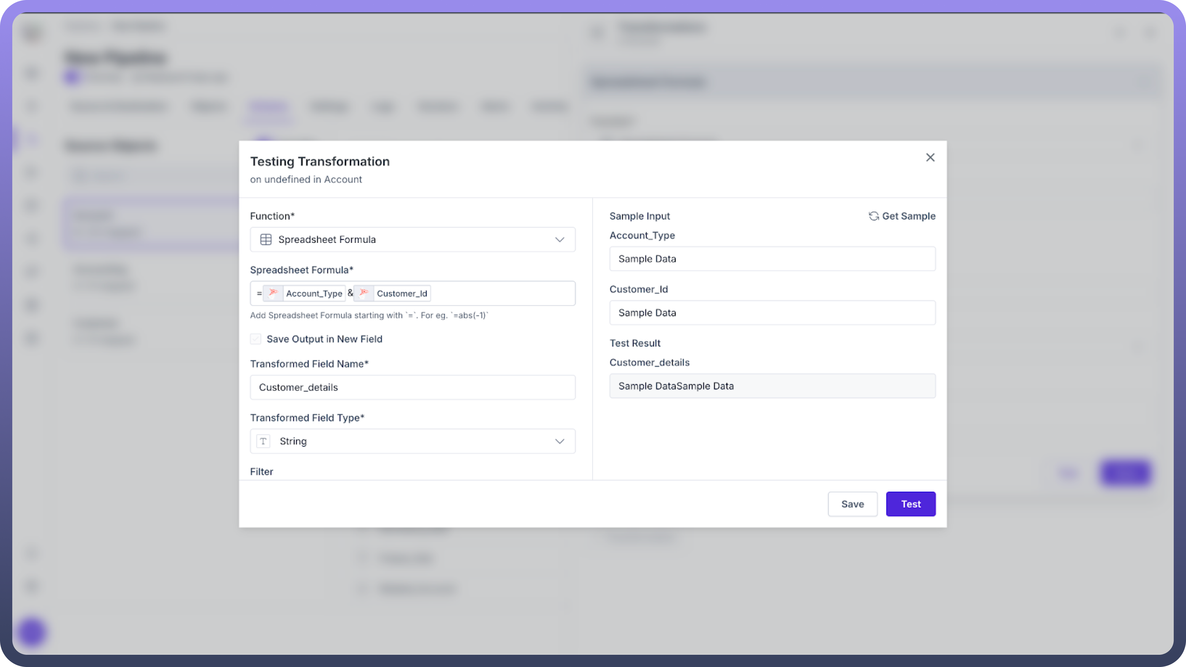
Task: Click the icon on Account_Type formula chip
Action: point(273,293)
